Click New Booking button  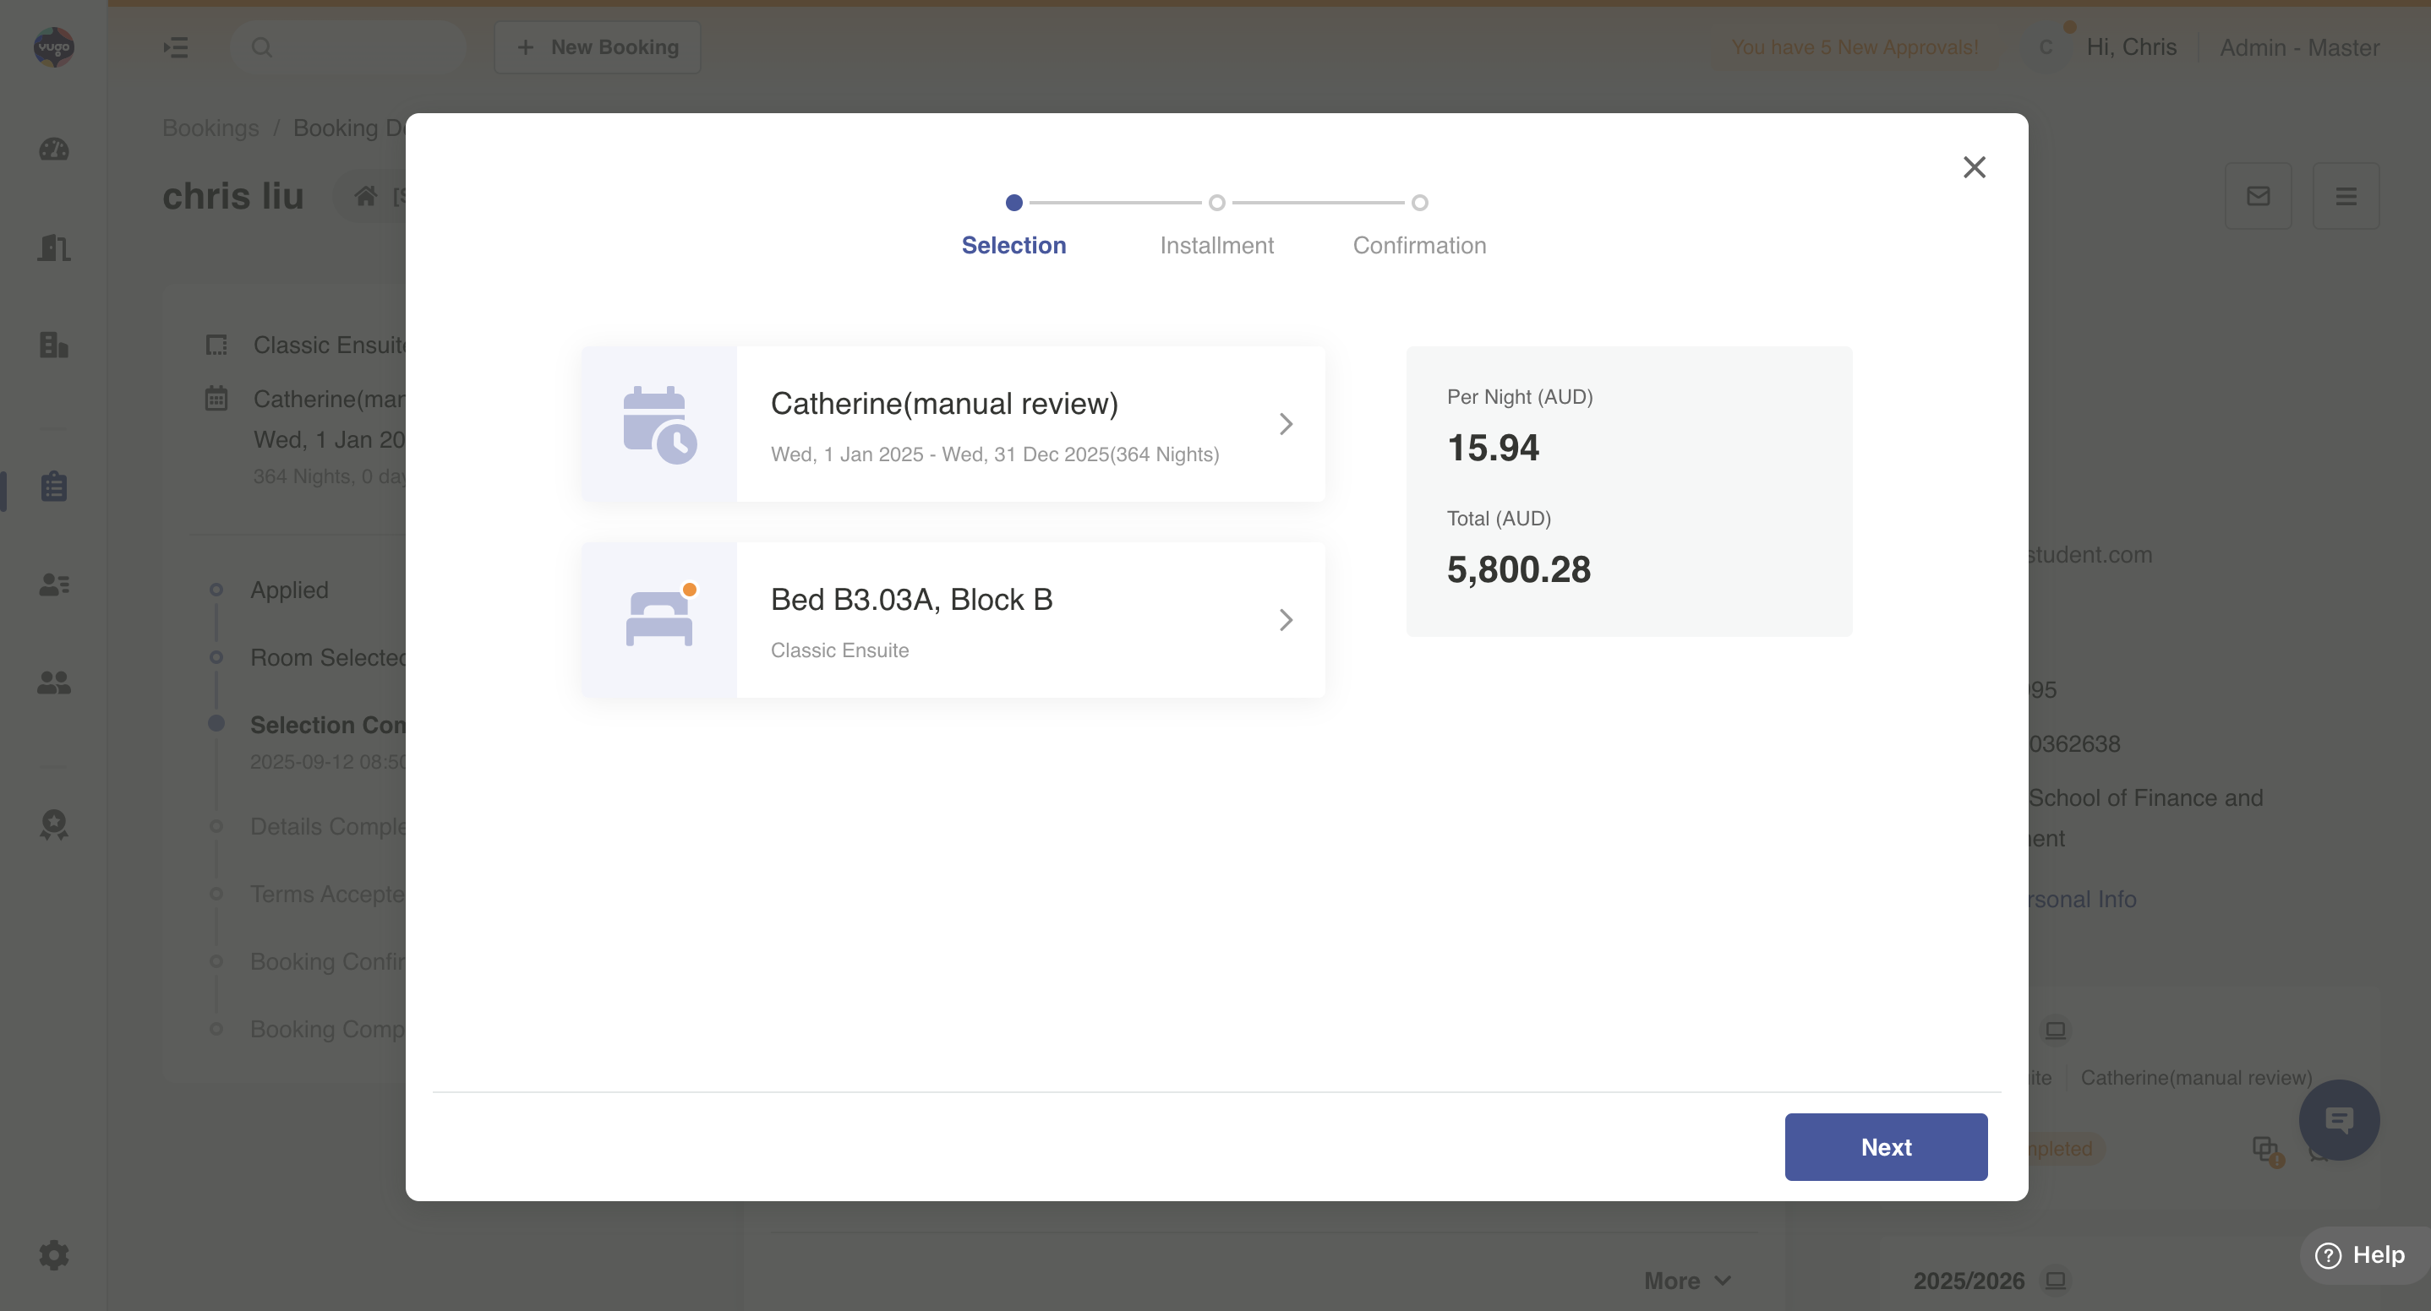598,47
